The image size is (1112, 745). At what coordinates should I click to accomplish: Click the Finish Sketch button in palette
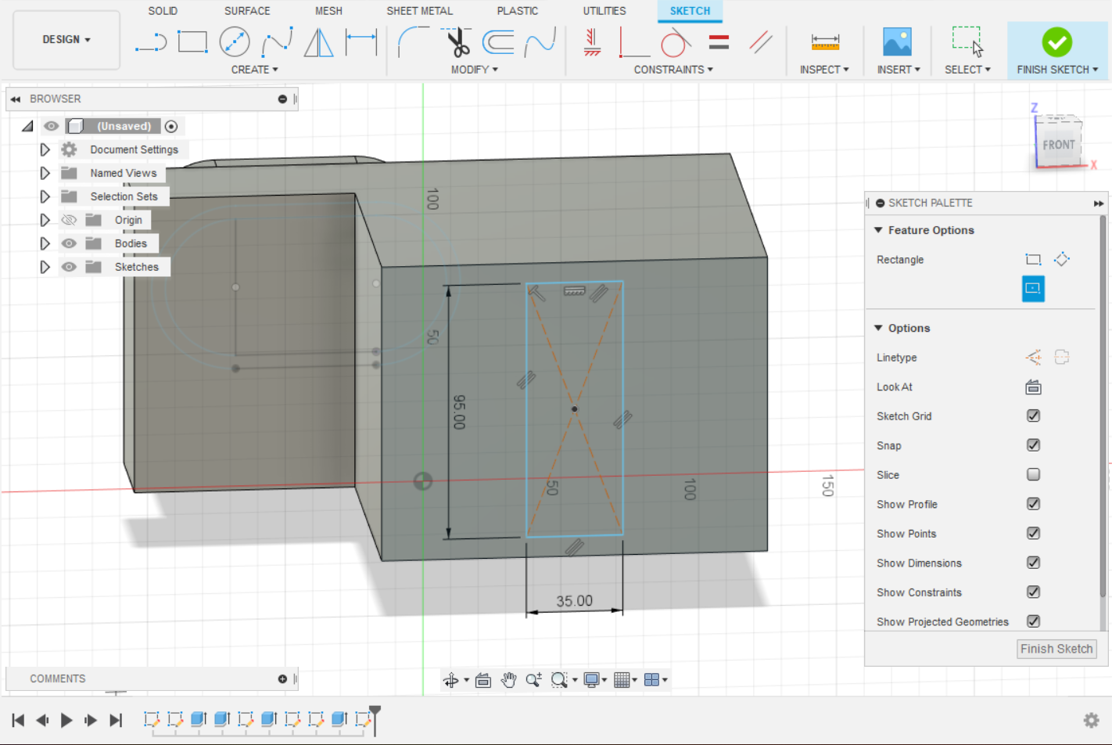tap(1056, 649)
